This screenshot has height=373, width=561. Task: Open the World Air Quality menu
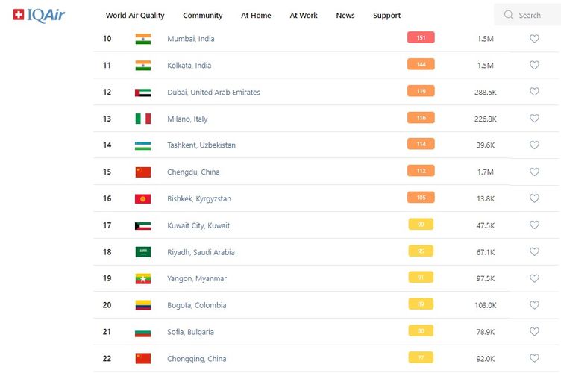tap(135, 16)
